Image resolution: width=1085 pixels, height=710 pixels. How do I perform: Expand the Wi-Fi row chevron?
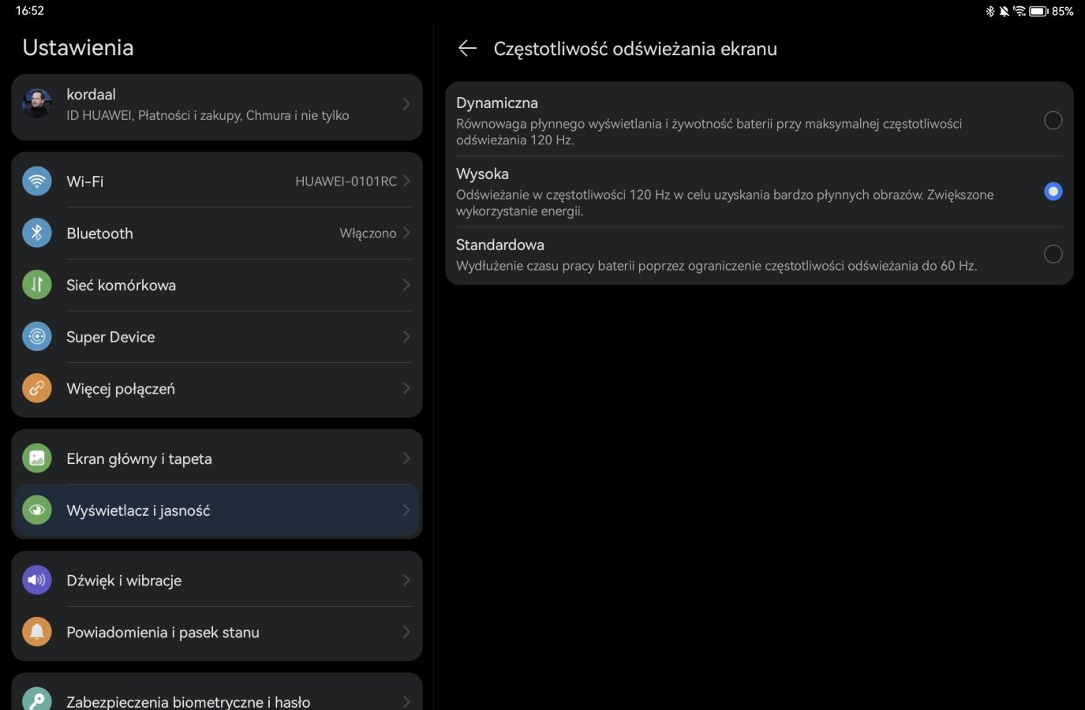coord(406,181)
